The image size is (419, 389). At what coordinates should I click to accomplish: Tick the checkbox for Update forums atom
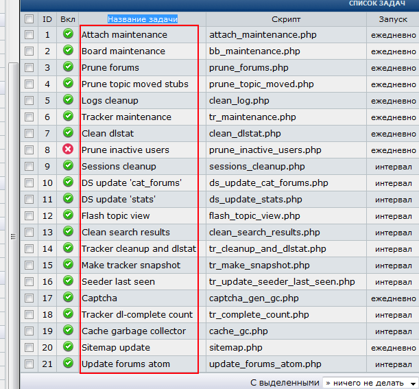click(29, 364)
